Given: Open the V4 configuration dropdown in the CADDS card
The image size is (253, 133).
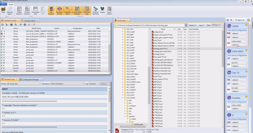Looking at the screenshot, I should tap(239, 33).
